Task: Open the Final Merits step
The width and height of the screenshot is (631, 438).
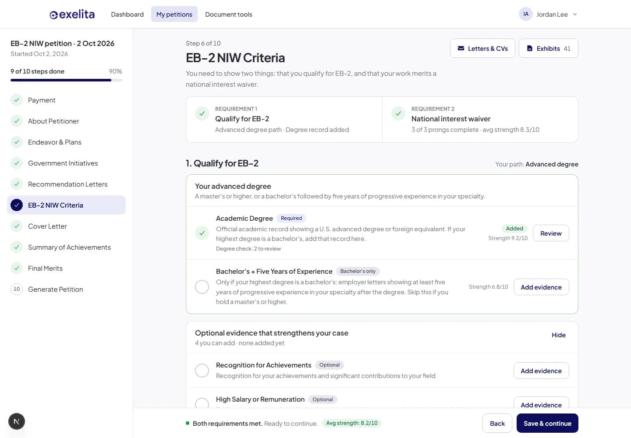Action: pos(67,268)
